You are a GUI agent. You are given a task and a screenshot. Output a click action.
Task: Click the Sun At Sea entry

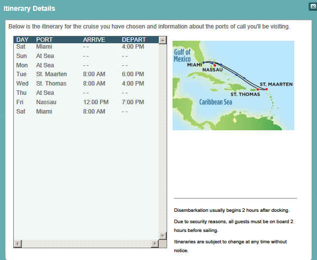coord(45,56)
